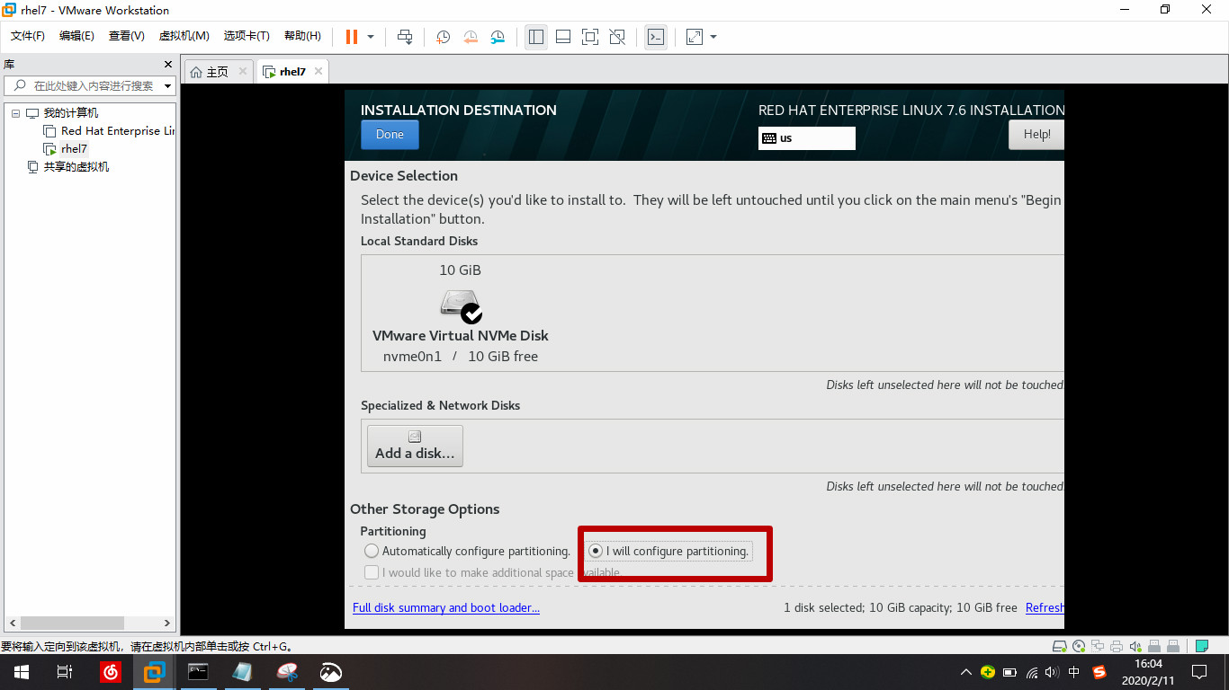Click the library search input field

pos(88,86)
